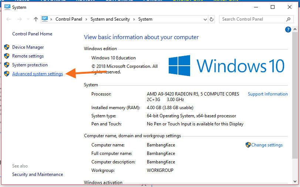Focus the Search Control Panel field
The height and width of the screenshot is (187, 300).
256,19
